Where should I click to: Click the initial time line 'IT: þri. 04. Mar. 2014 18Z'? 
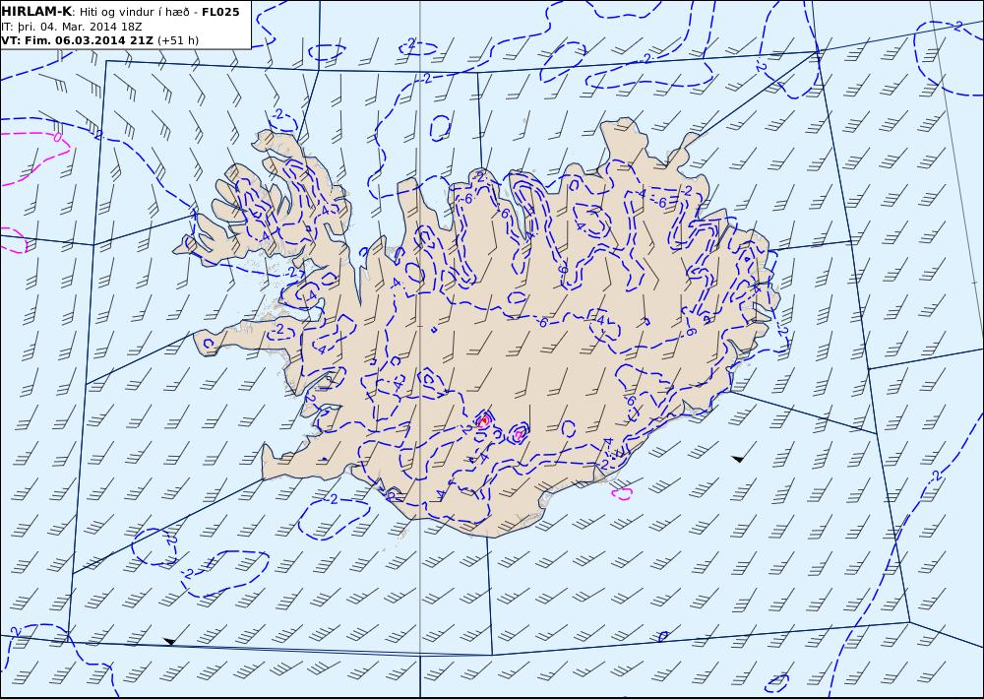tap(71, 27)
